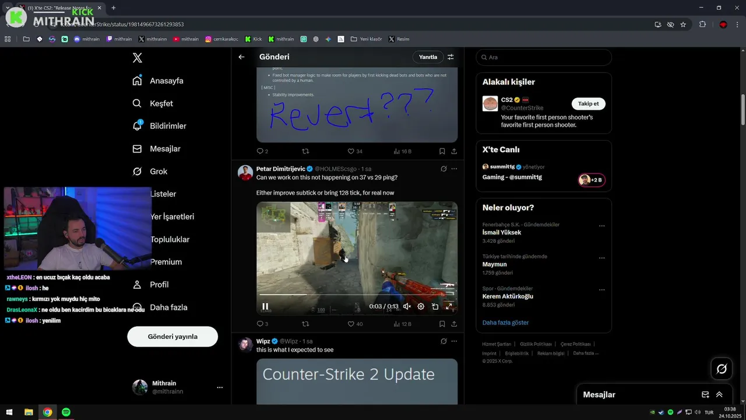The image size is (746, 420).
Task: Click Gönderi yayınla post button
Action: (173, 337)
